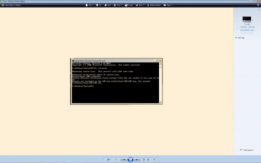This screenshot has width=261, height=163.
Task: Go to previous photo
Action: pos(124,160)
